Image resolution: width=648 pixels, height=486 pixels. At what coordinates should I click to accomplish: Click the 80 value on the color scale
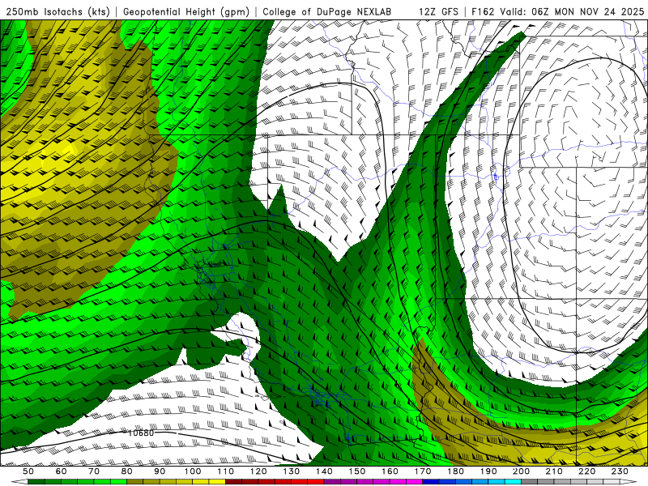point(127,471)
